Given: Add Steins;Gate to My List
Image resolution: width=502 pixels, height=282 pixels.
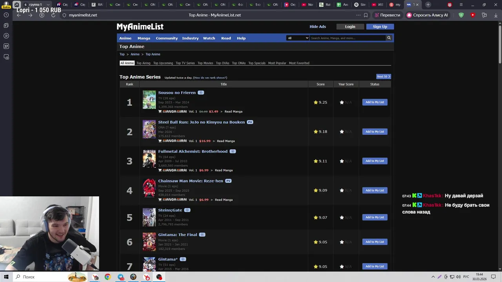Looking at the screenshot, I should coord(375,217).
